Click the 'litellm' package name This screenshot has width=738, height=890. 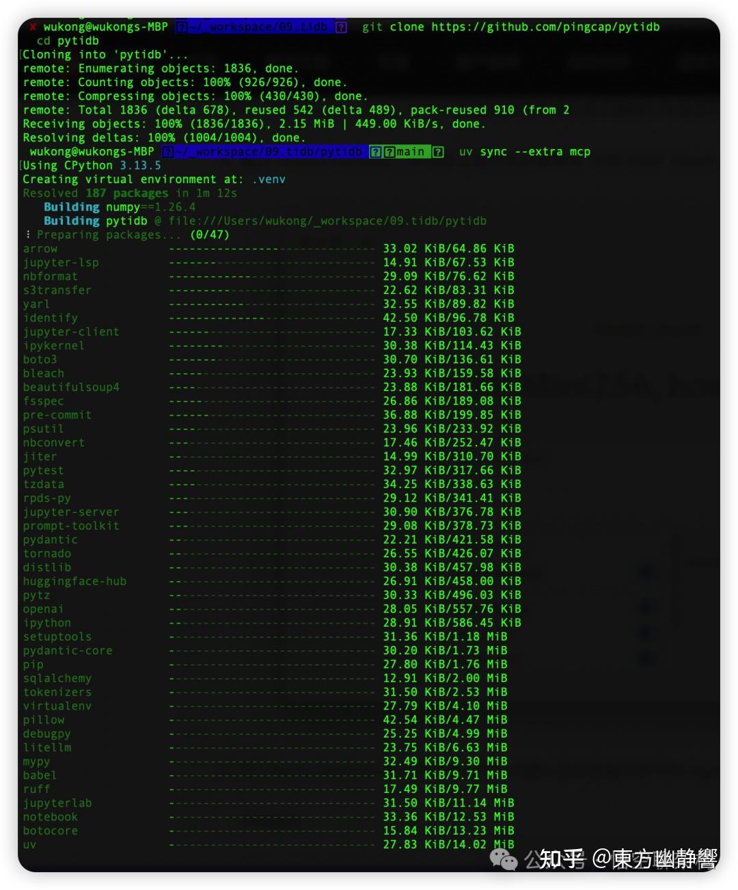point(46,748)
